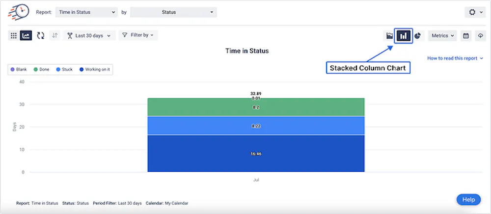Click the dark blue 'Working on it' bar segment
491x214 pixels.
(256, 154)
